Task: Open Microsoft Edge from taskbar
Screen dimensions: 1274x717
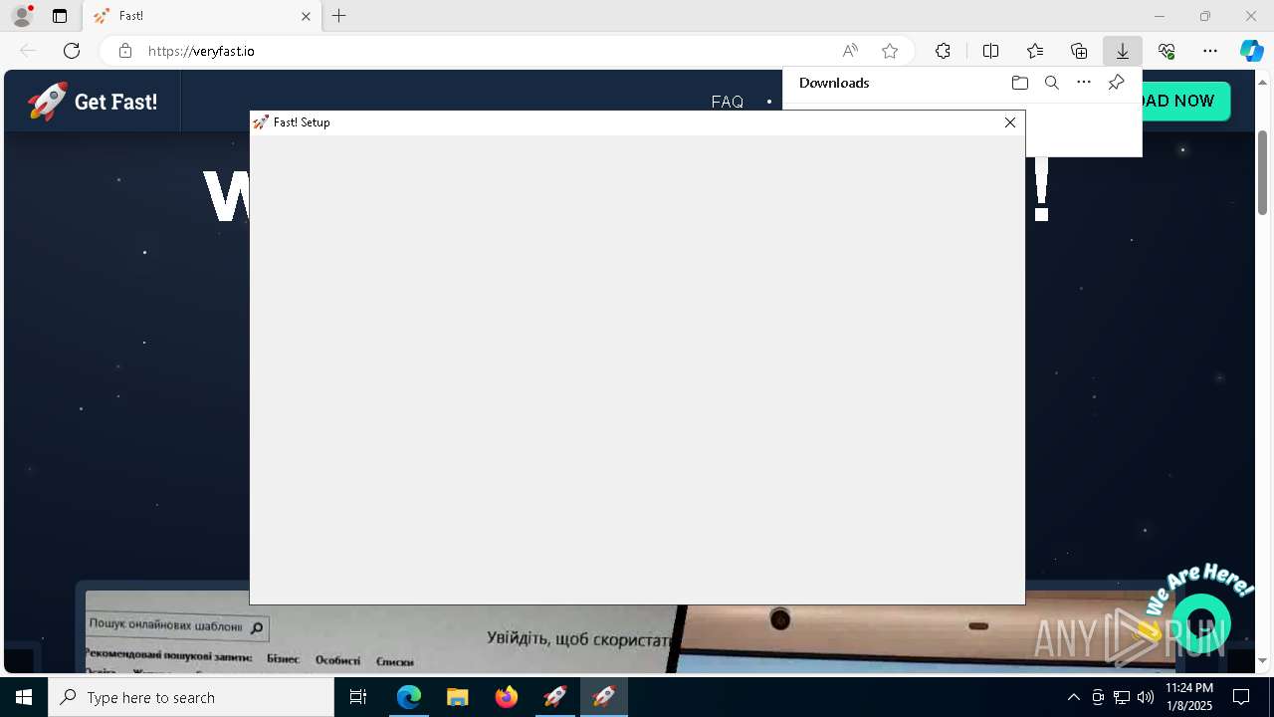Action: tap(409, 697)
